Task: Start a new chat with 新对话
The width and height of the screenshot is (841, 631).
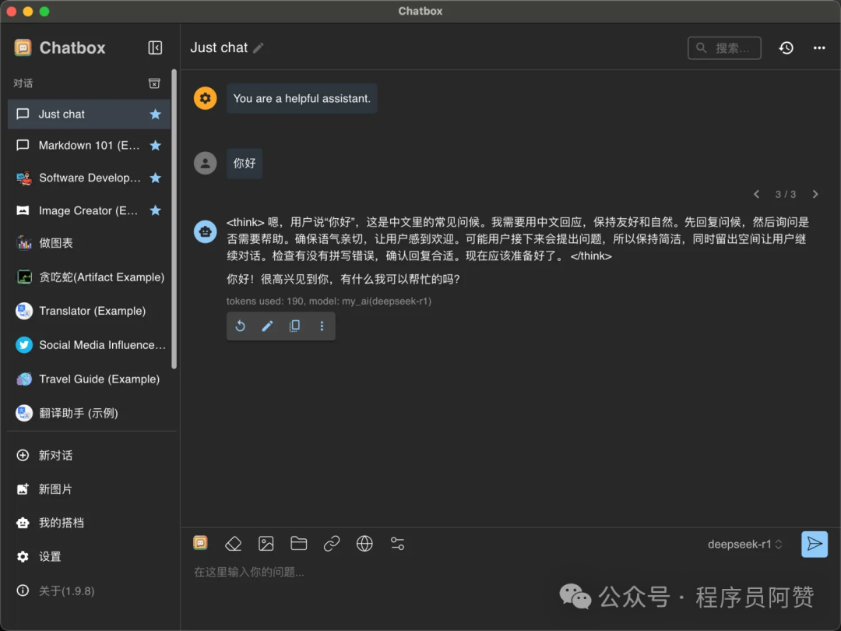Action: [x=55, y=455]
